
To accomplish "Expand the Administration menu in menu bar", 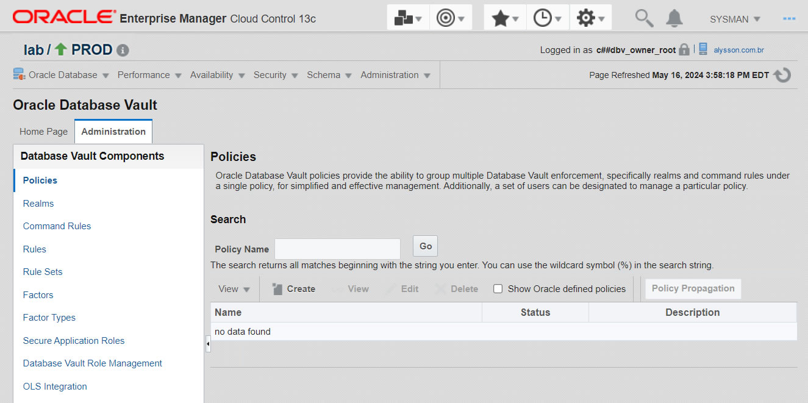I will pos(395,75).
